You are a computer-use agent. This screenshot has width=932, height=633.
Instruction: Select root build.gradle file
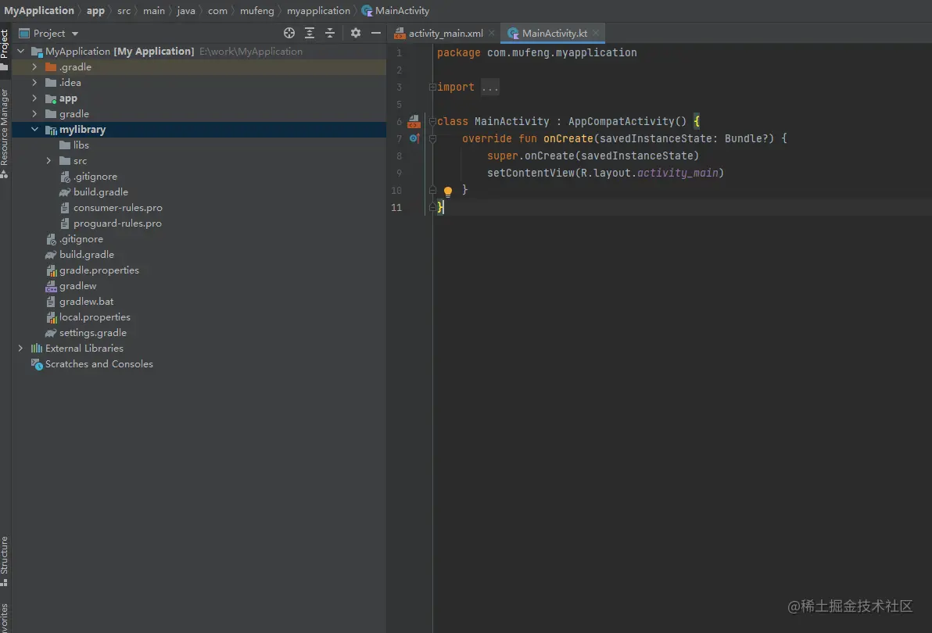[x=87, y=255]
